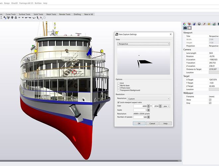Open the yellow folder Libraries panel icon
The image size is (219, 166).
point(209,24)
